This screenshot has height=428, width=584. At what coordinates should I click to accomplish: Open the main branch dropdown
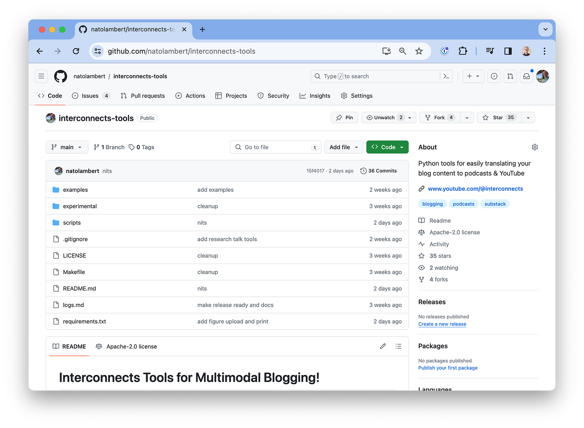(67, 147)
